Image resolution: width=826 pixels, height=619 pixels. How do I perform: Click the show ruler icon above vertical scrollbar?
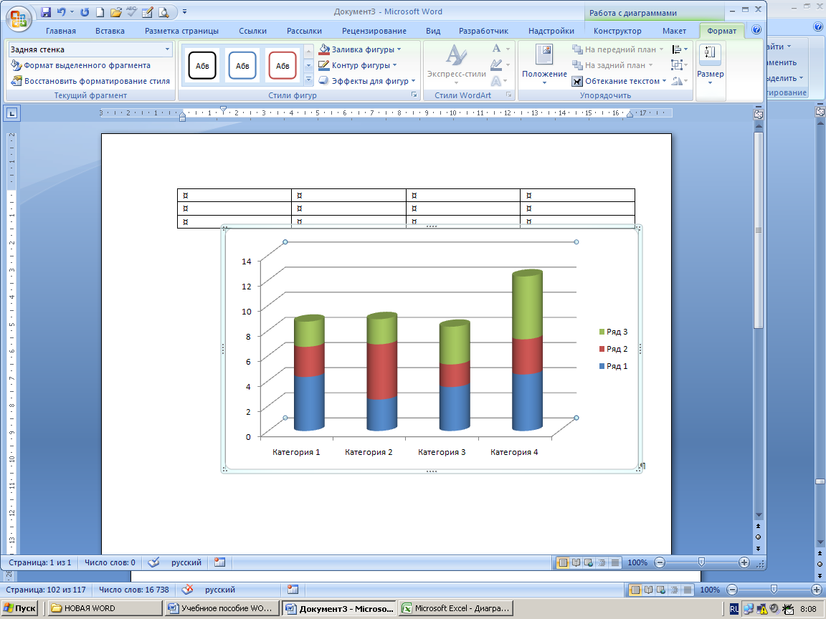point(759,114)
